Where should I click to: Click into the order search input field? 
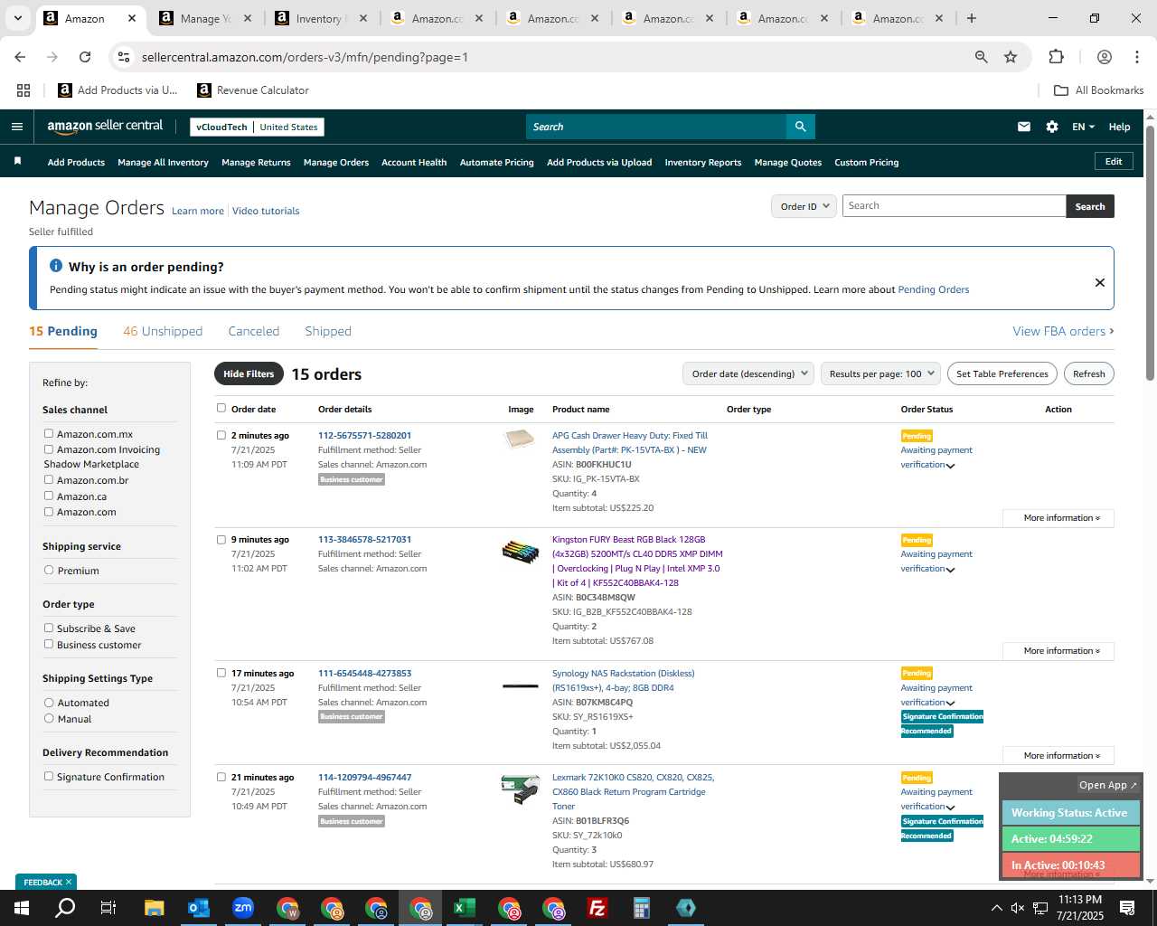[x=954, y=206]
